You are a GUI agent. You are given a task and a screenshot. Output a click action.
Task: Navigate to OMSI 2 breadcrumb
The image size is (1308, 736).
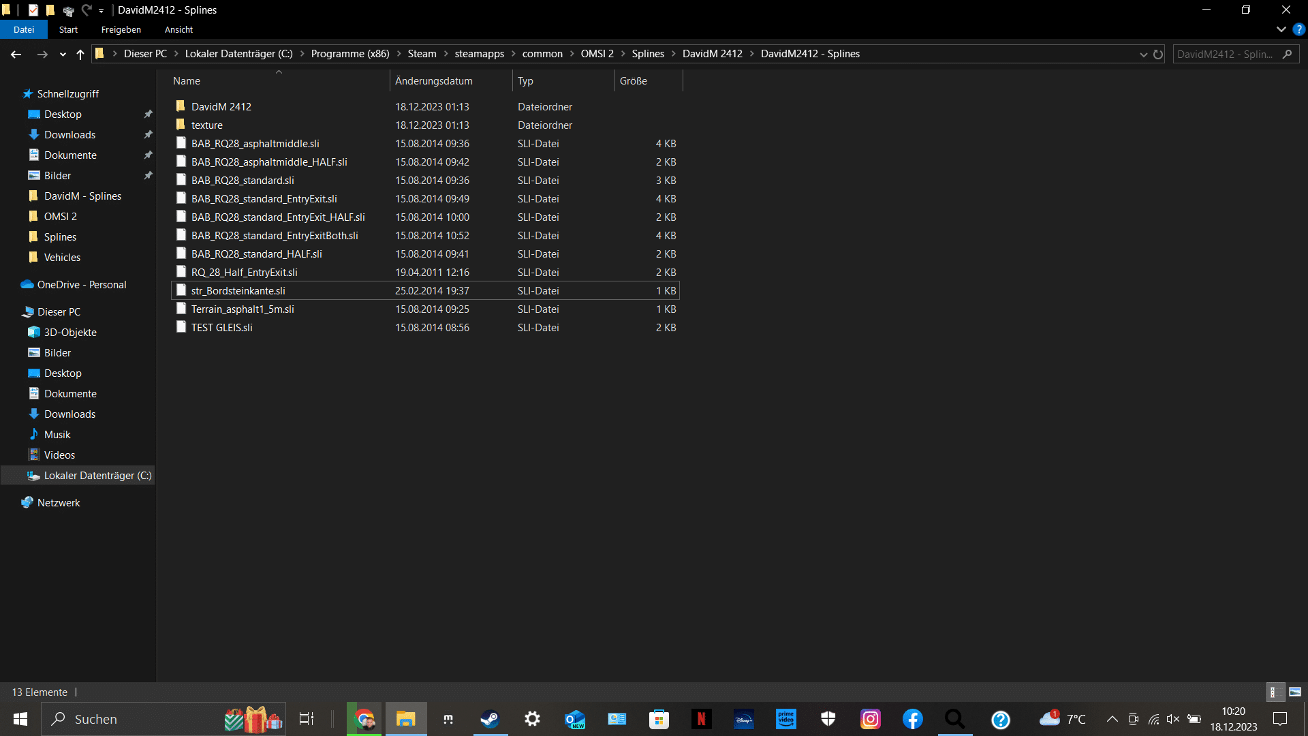click(597, 54)
